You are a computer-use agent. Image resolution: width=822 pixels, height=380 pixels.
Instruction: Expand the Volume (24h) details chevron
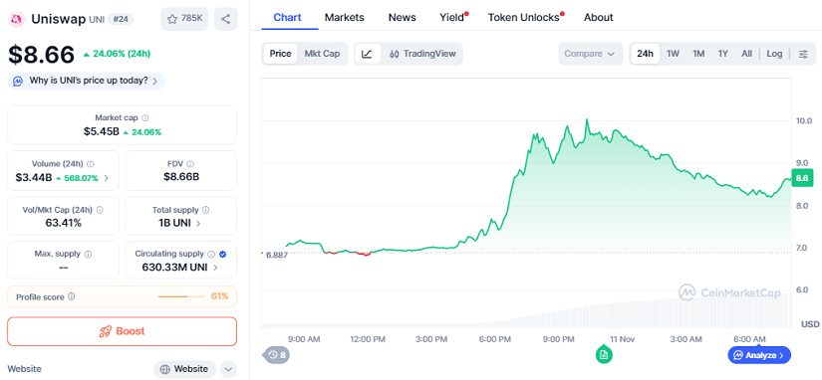click(x=107, y=178)
